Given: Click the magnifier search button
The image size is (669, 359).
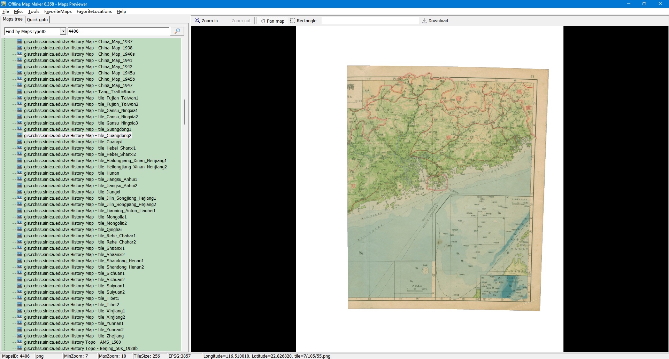Looking at the screenshot, I should 177,31.
